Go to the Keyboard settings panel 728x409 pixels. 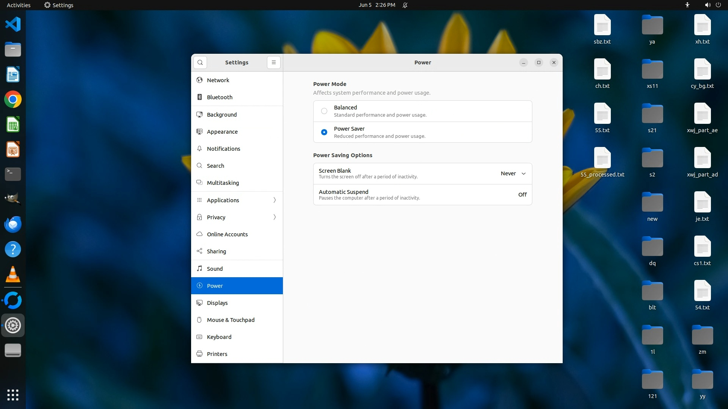[219, 337]
